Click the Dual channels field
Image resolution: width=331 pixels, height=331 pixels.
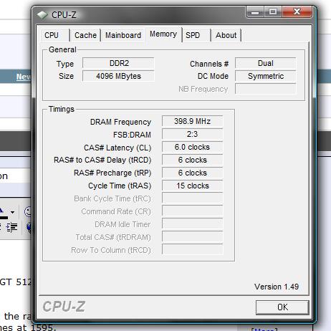point(266,63)
